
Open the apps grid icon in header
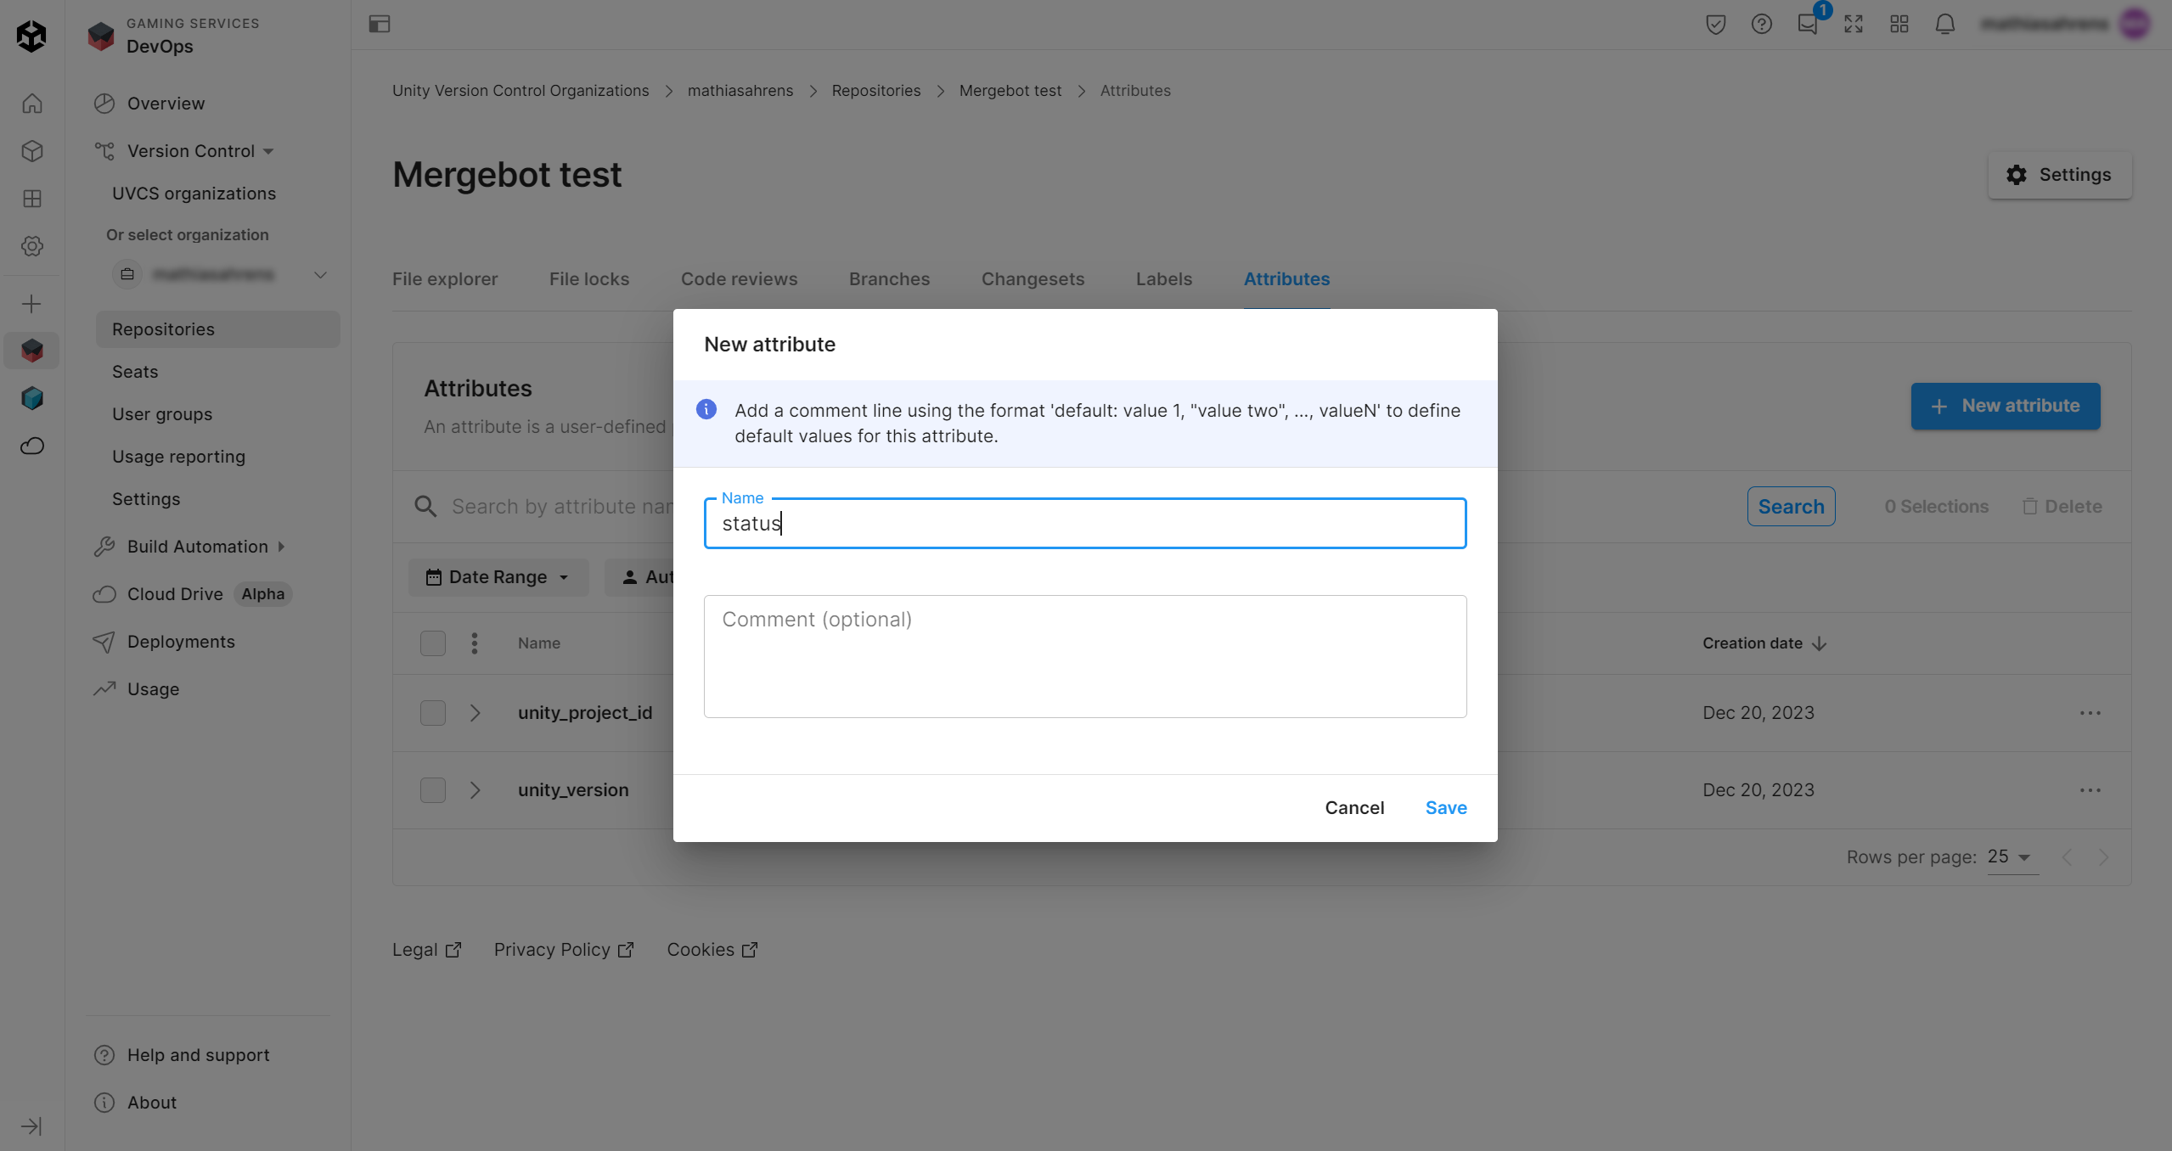[x=1899, y=24]
